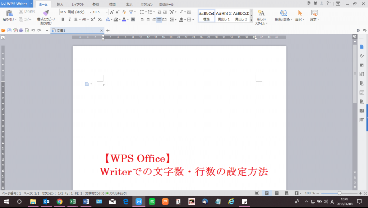Viewport: 368px width, 208px height.
Task: Expand the font color dropdown arrow
Action: coord(128,19)
